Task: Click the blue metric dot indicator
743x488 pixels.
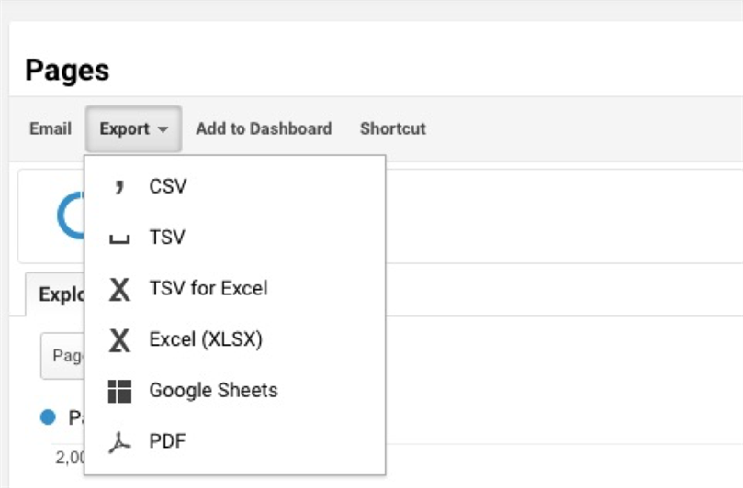Action: click(x=48, y=417)
